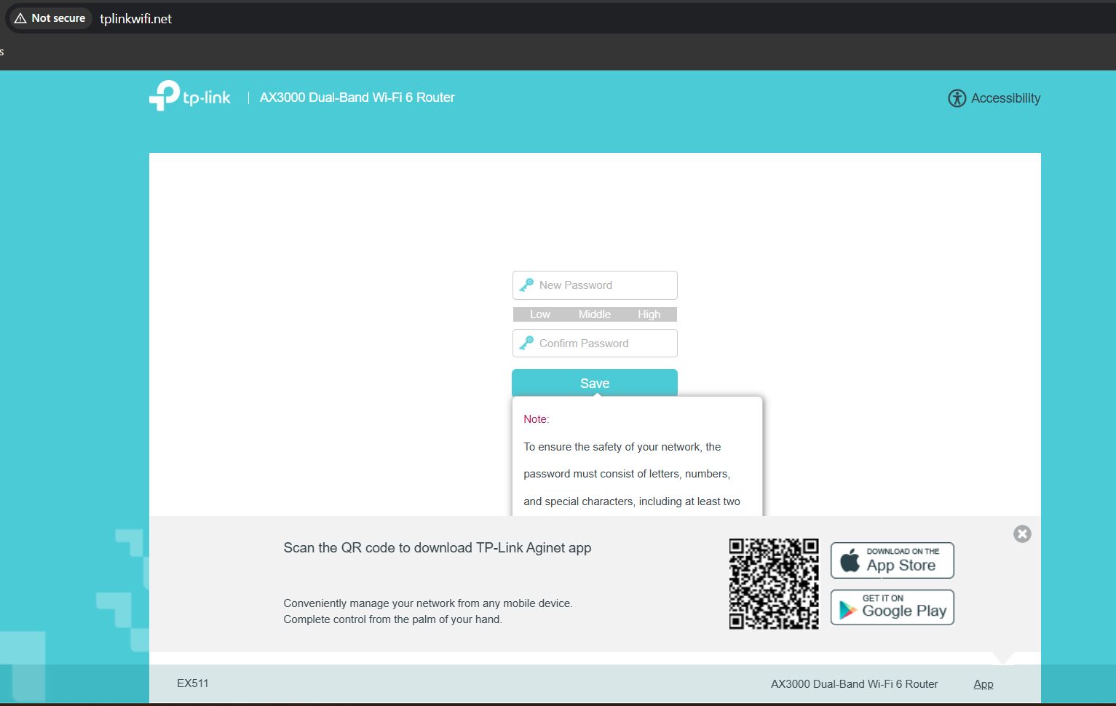Click the AX3000 Dual-Band Wi-Fi 6 Router title
This screenshot has width=1116, height=706.
click(x=357, y=97)
